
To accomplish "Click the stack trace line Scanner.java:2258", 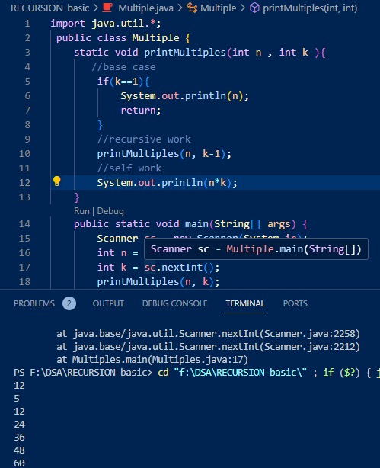I will 208,333.
